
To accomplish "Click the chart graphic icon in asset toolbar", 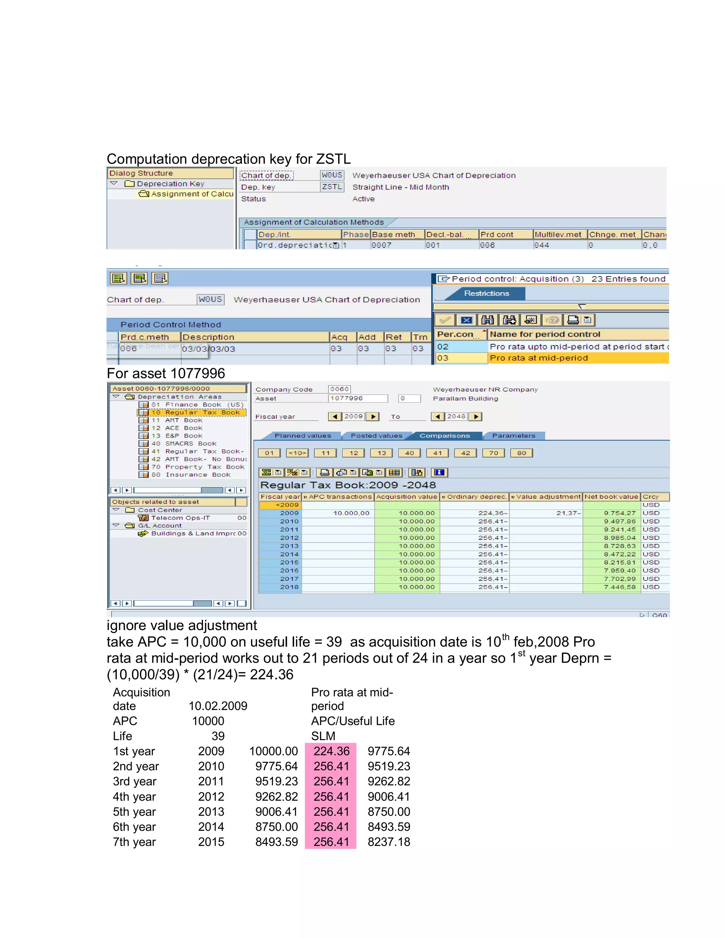I will click(x=417, y=473).
